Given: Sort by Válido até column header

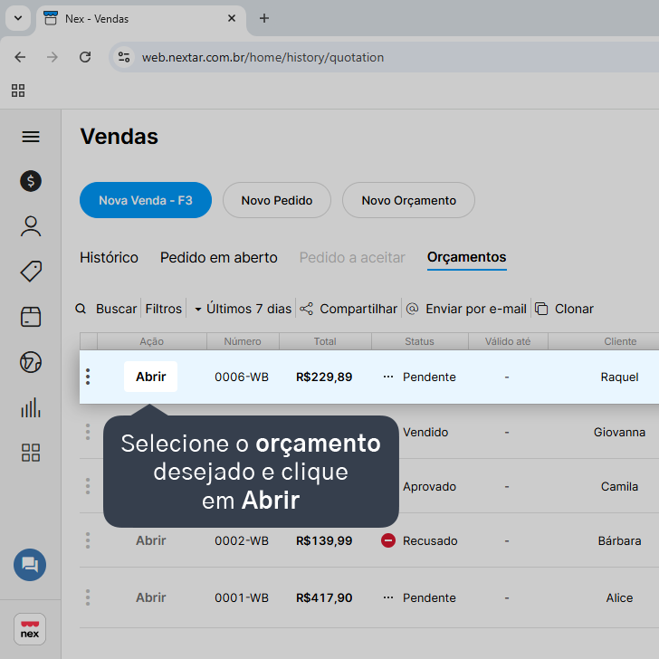Looking at the screenshot, I should click(x=508, y=341).
